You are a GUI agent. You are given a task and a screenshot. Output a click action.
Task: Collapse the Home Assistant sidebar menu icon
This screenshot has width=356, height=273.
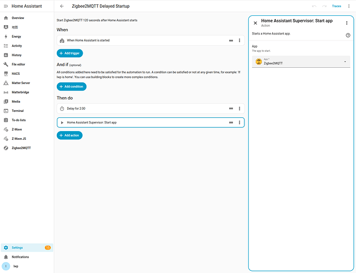[x=6, y=6]
